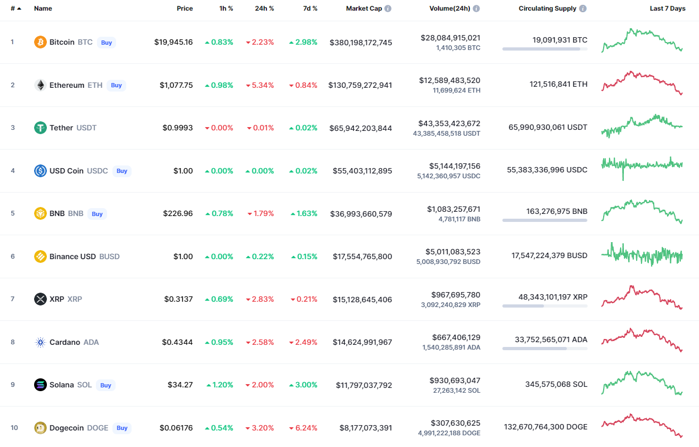Sort by the Market Cap column header
This screenshot has height=447, width=699.
tap(364, 9)
